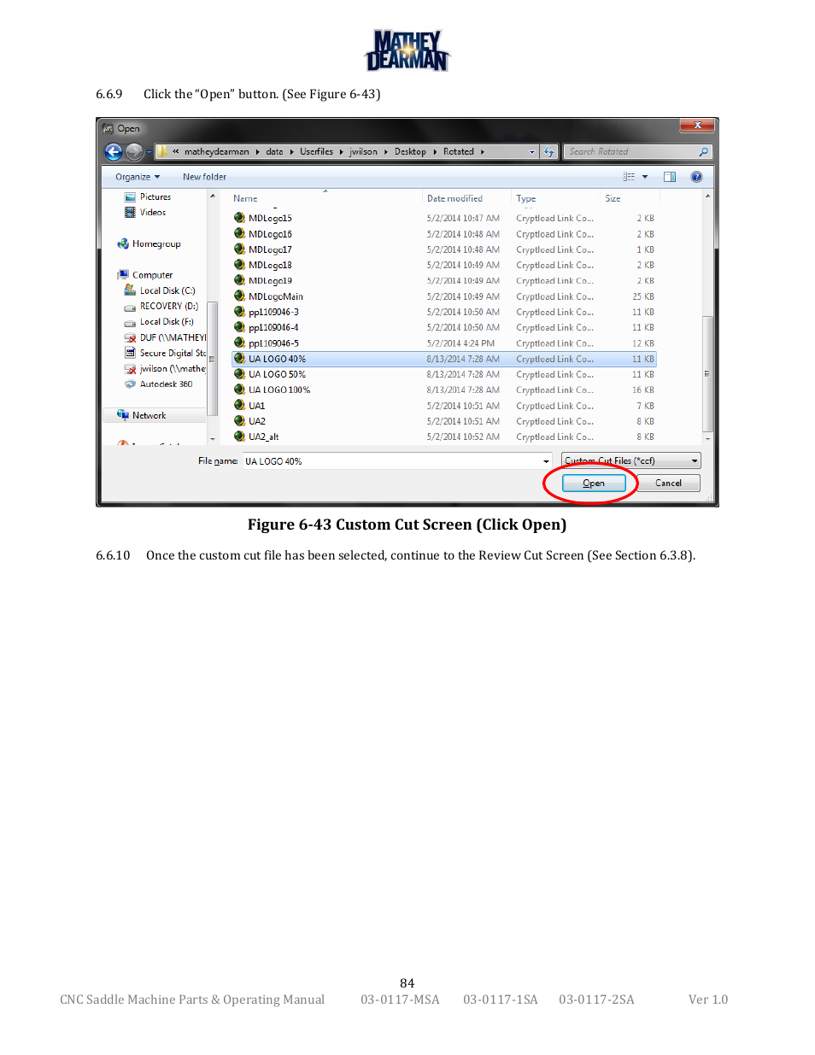
Task: Click the UA1 file icon
Action: 239,406
